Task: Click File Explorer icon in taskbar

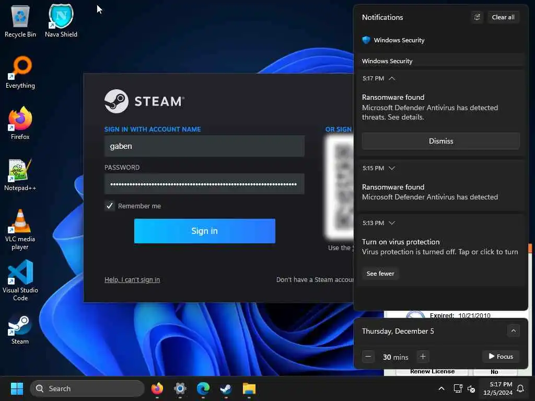Action: coord(249,388)
